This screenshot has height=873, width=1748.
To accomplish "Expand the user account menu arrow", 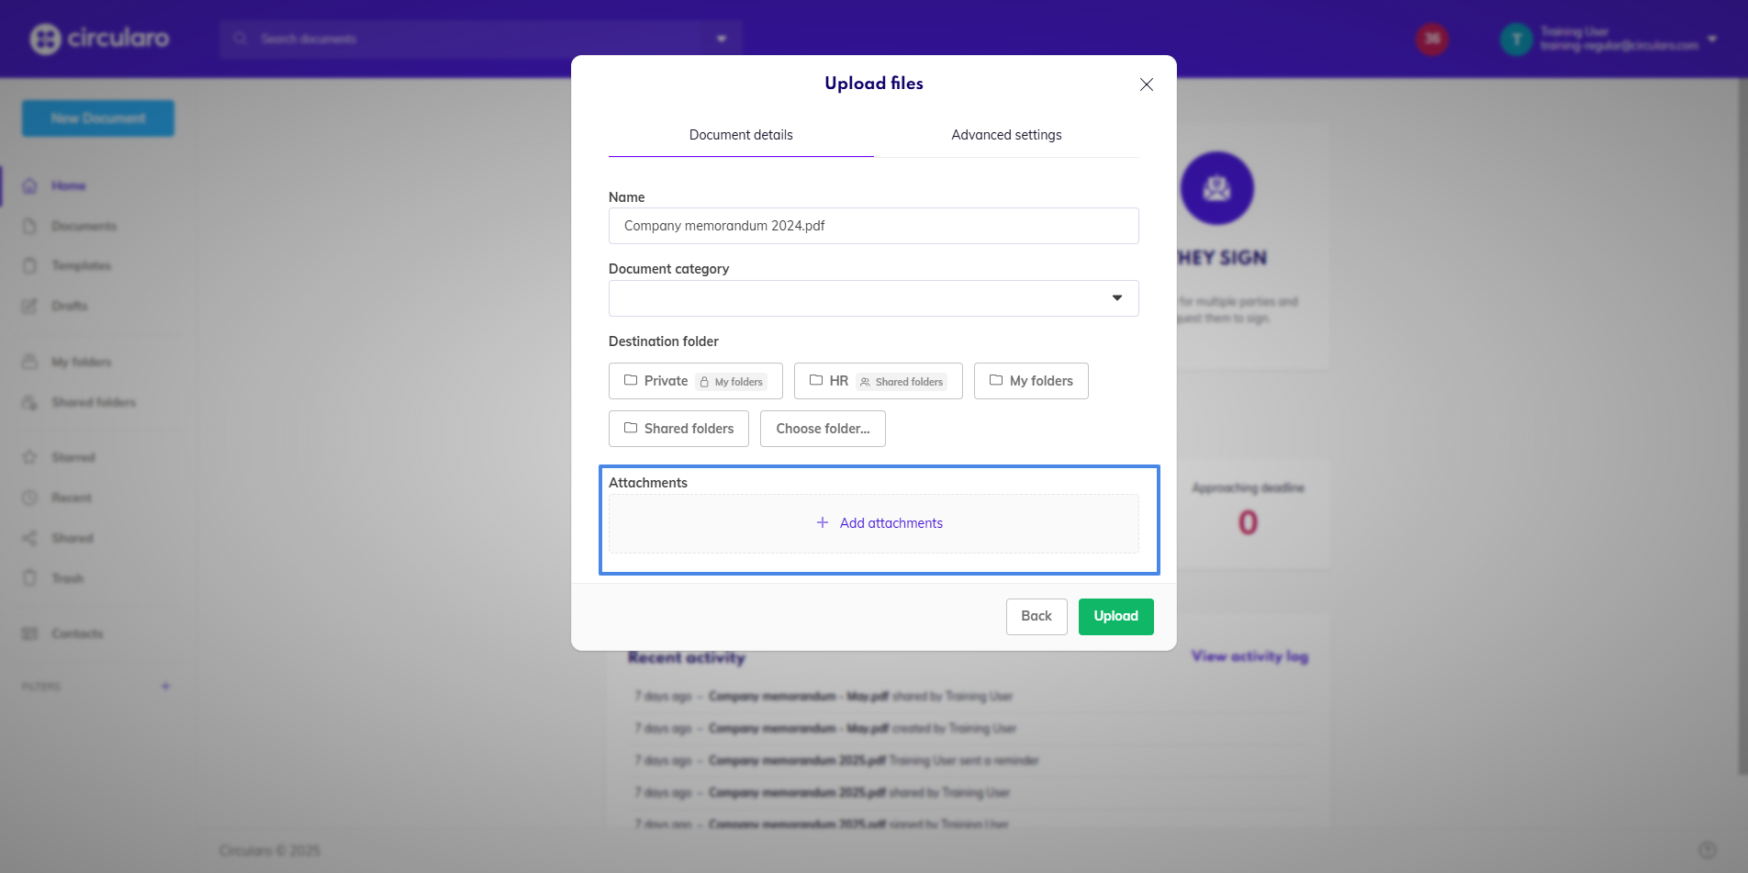I will click(x=1712, y=39).
